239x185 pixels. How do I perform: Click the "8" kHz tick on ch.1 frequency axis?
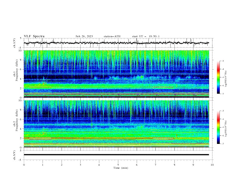tap(21, 60)
